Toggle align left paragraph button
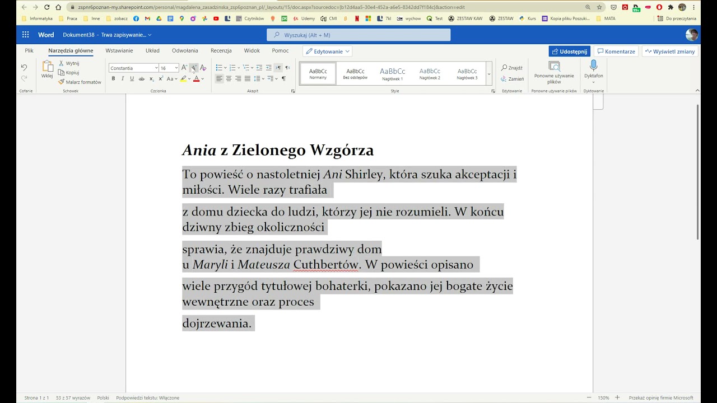 (x=220, y=79)
